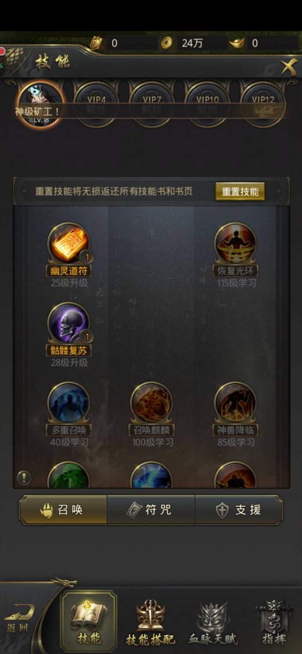The width and height of the screenshot is (302, 654).
Task: Select the 幽灵道符 skill icon
Action: [x=69, y=243]
